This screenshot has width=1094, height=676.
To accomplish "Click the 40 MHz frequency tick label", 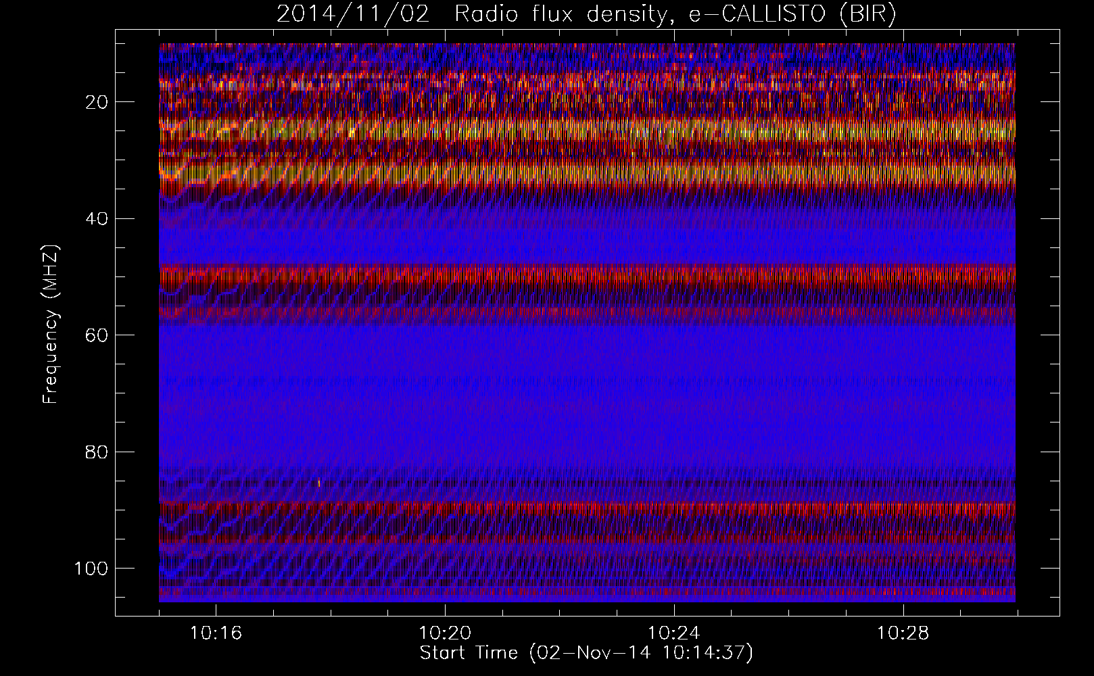I will tap(97, 218).
